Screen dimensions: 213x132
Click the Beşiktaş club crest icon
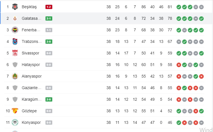tap(15, 7)
